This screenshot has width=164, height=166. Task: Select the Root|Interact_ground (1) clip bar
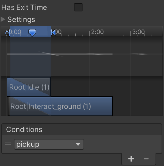(x=60, y=106)
